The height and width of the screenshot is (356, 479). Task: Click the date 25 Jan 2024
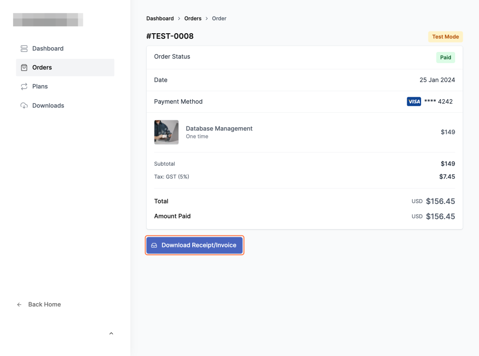437,80
